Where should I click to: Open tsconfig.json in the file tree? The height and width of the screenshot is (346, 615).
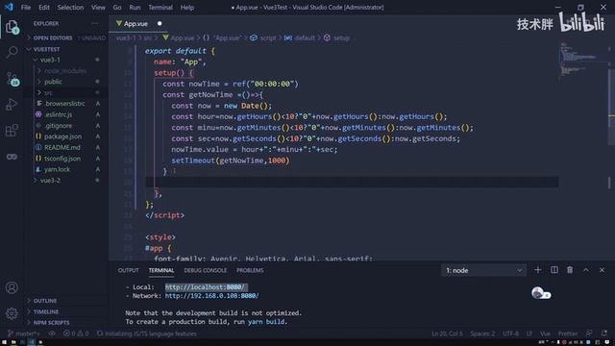pyautogui.click(x=61, y=159)
